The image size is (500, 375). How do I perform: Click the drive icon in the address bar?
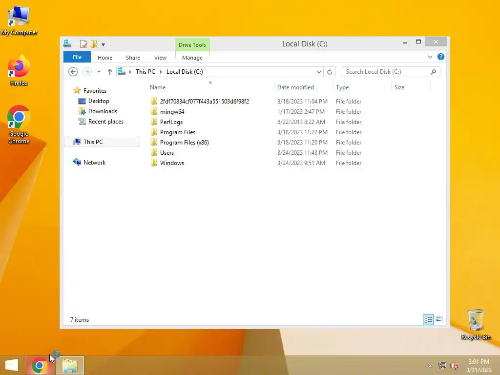(x=122, y=72)
